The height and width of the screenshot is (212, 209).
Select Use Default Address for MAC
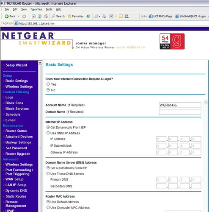[x=48, y=202]
